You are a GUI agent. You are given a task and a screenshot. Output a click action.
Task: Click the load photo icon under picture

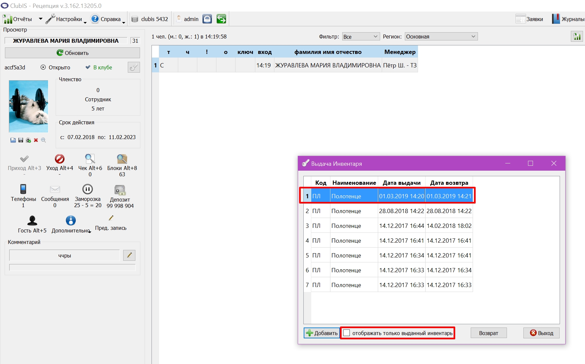coord(13,140)
